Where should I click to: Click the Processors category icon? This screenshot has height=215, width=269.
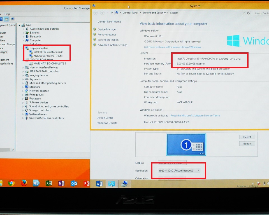(x=26, y=99)
